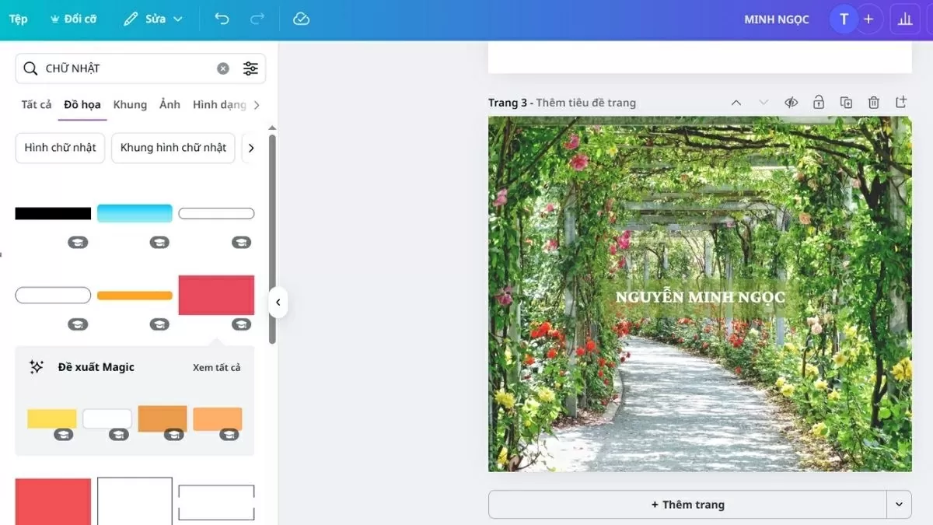
Task: Click the cloud save status icon
Action: [x=302, y=19]
